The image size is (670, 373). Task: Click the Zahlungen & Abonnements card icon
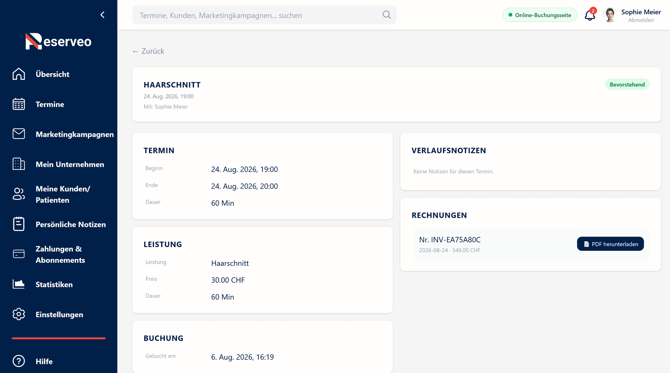coord(19,254)
